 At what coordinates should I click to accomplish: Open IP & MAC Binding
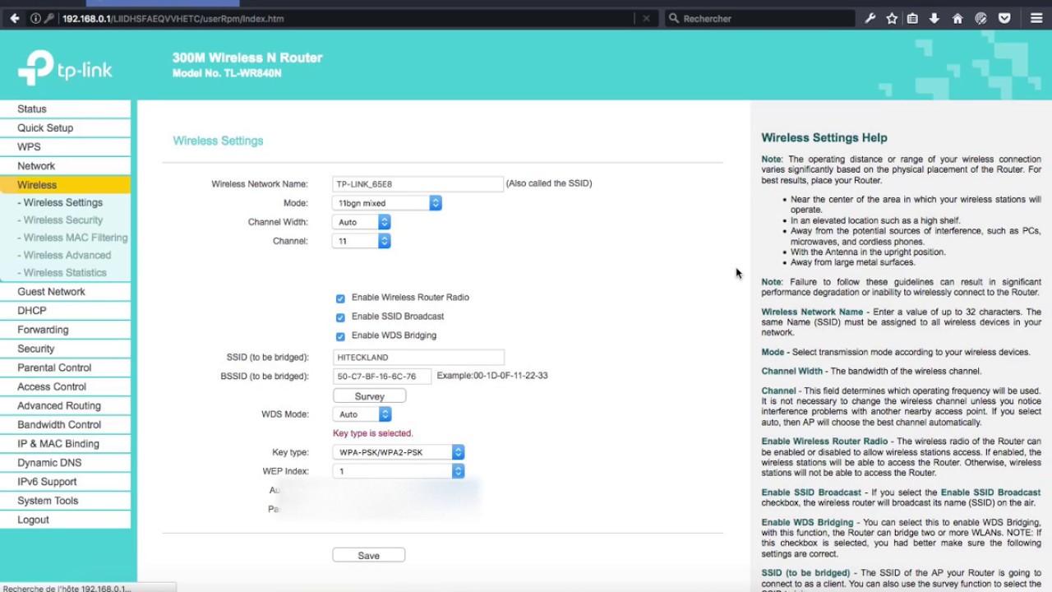[65, 443]
